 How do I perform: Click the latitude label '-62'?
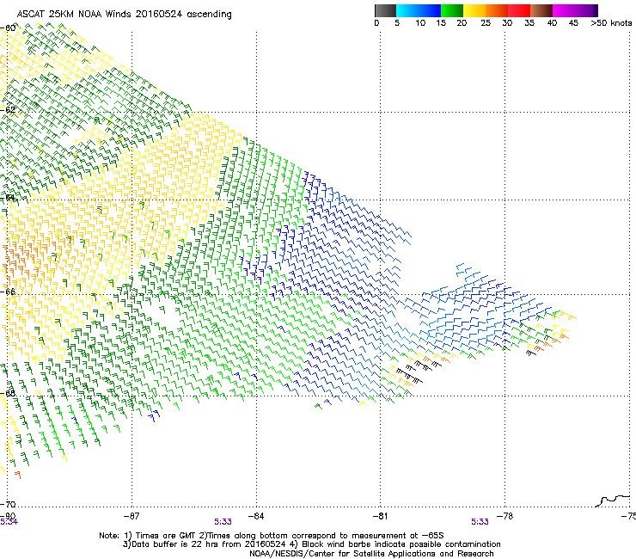9,110
